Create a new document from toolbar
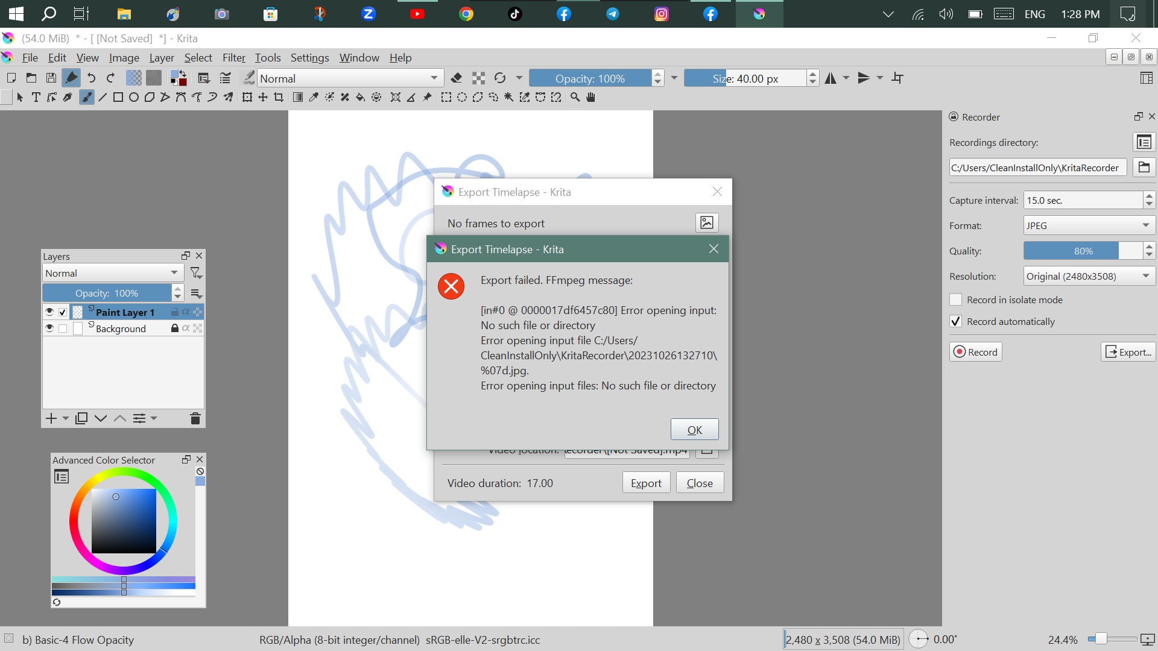This screenshot has height=651, width=1158. click(11, 78)
